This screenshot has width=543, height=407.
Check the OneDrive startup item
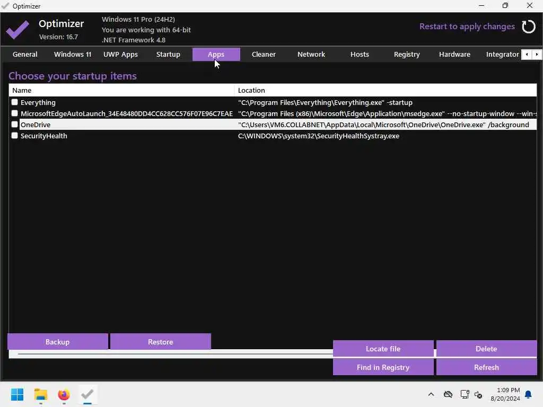tap(14, 124)
